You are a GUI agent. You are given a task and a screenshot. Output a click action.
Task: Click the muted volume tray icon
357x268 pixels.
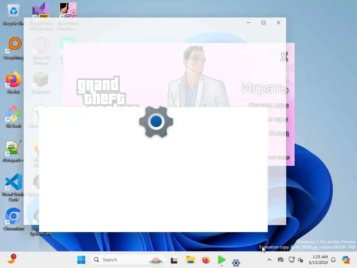pos(301,260)
